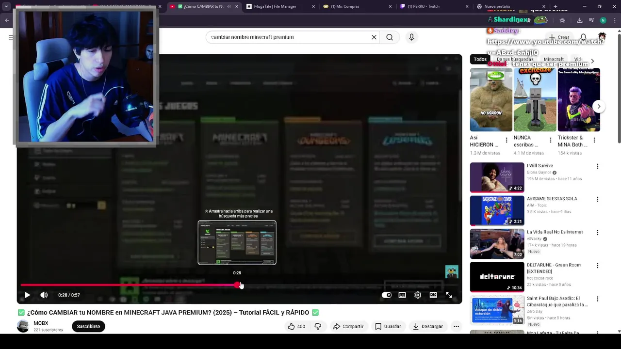Select the 'Minecraft' filter chip
The image size is (621, 349).
[x=554, y=59]
